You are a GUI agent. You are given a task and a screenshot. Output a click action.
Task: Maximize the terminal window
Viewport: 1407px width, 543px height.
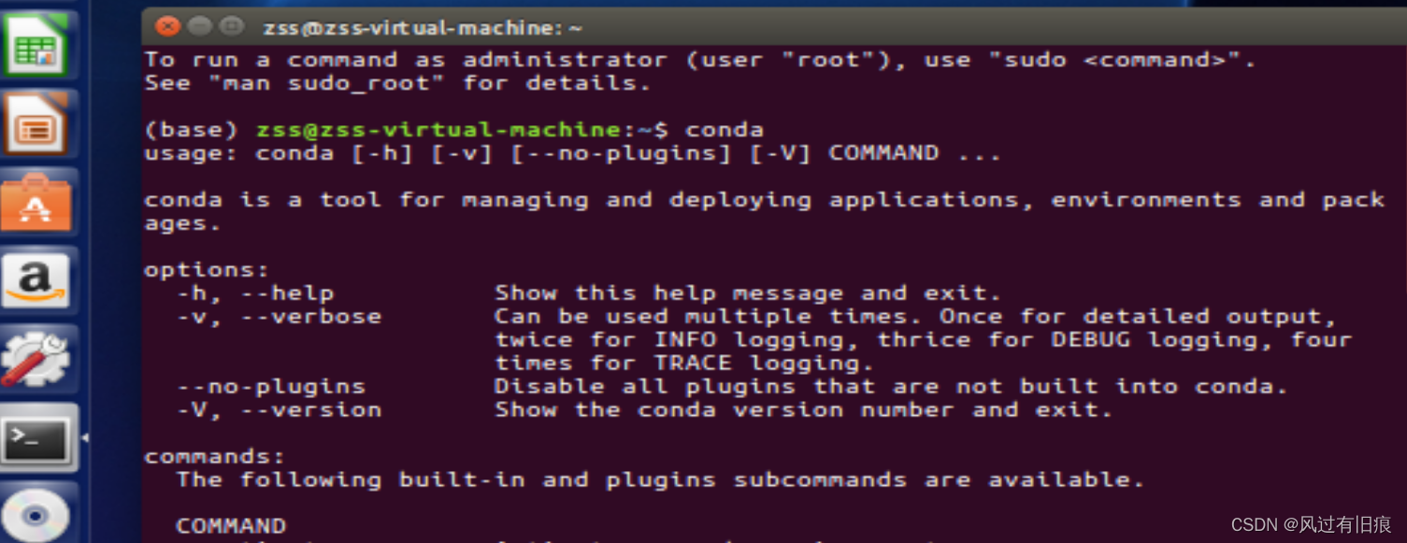pos(231,26)
